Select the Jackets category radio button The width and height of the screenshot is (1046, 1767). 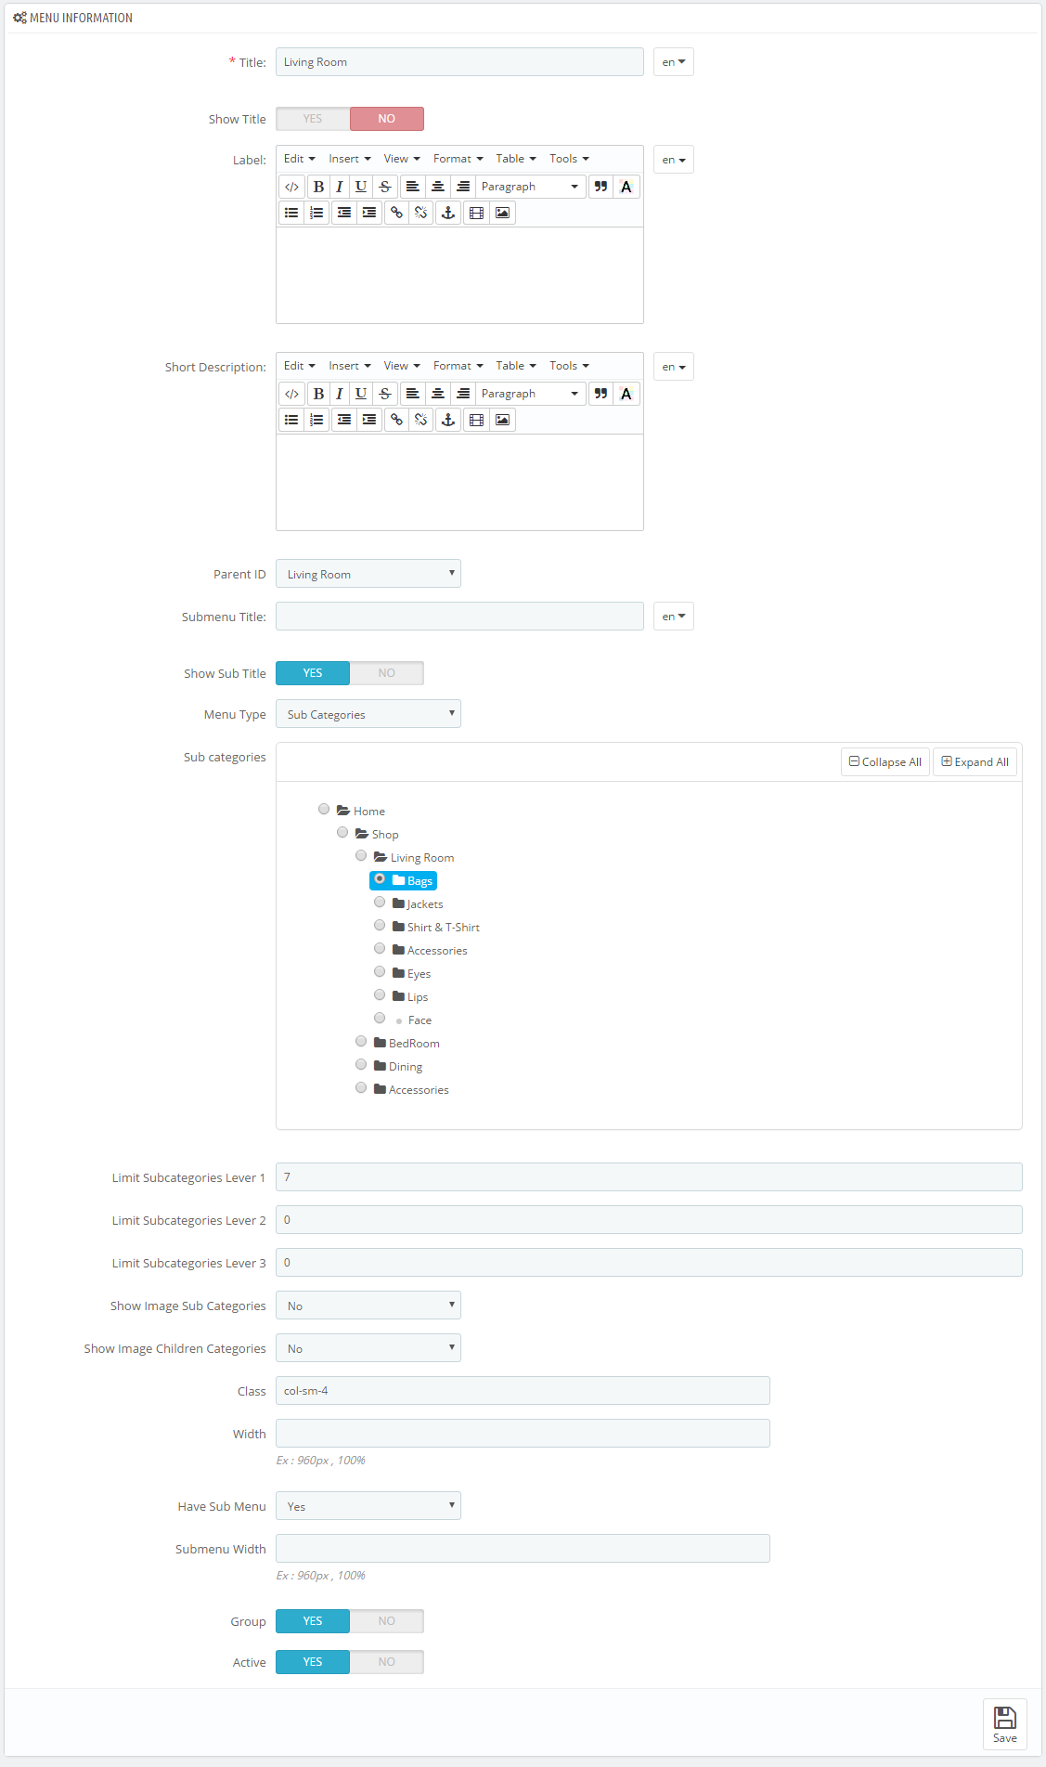coord(380,902)
